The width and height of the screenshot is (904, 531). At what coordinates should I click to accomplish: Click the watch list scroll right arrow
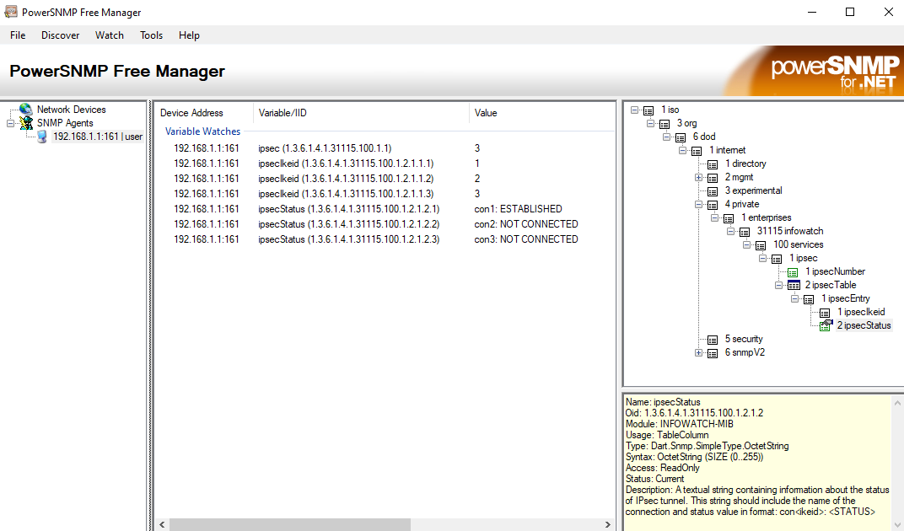click(607, 524)
